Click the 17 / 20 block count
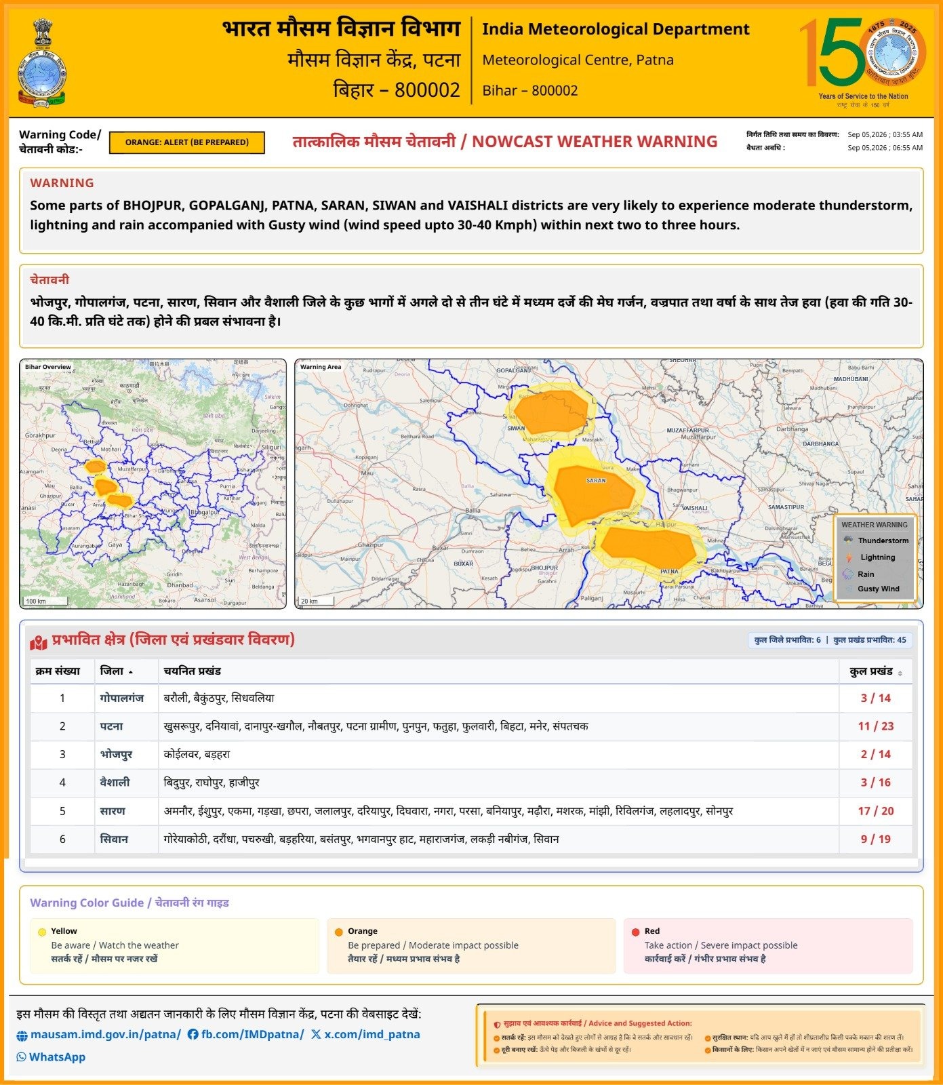 point(876,811)
